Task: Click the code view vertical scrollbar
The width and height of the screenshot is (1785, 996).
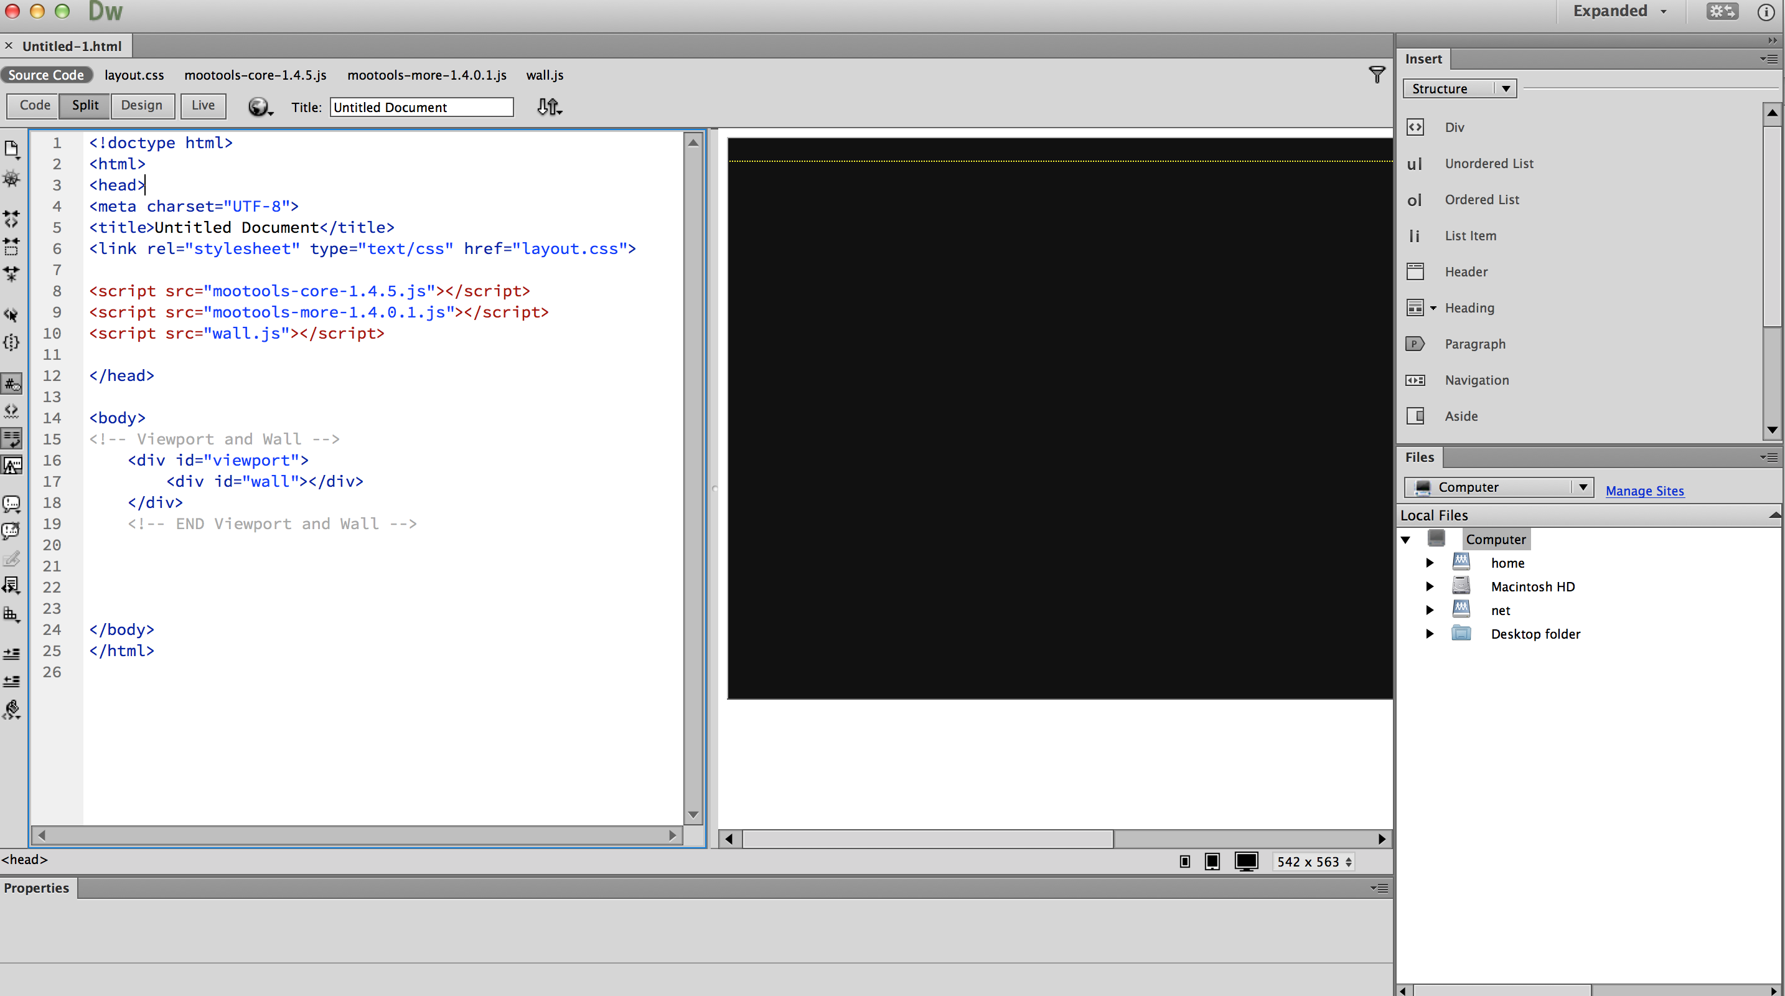Action: click(x=692, y=478)
